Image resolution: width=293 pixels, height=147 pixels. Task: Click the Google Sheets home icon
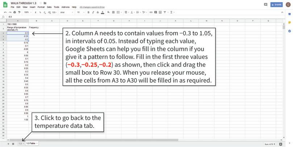(x=5, y=4)
